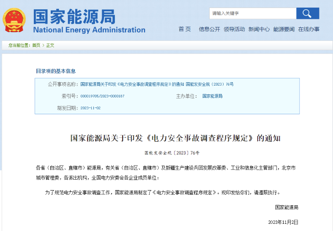Click the 首页 breadcrumb link
Screen dimensions: 333x231
pos(36,45)
